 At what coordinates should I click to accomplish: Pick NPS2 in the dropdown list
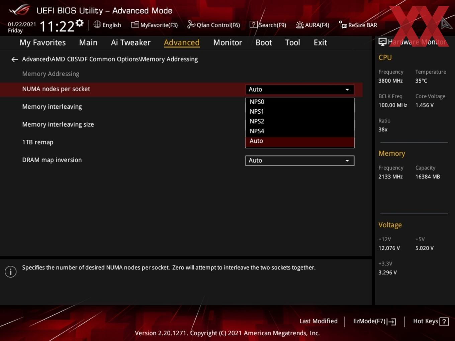(300, 121)
